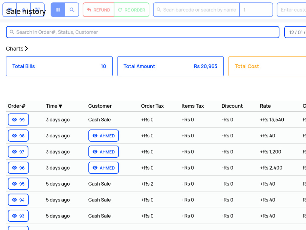
Task: Click the rate +Rs 40 on order 98
Action: [267, 136]
